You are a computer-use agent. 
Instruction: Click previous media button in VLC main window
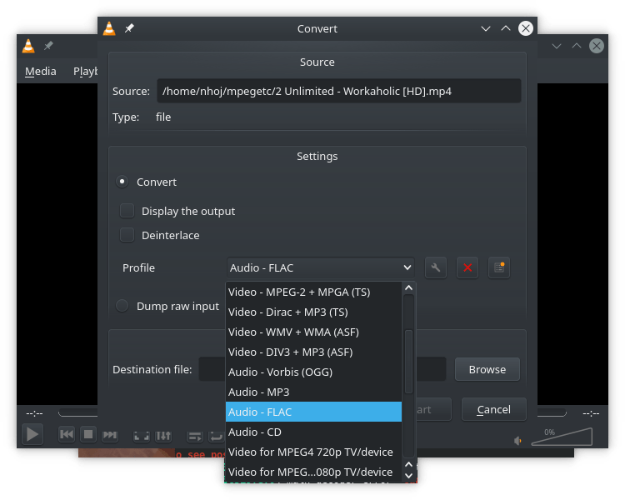tap(67, 434)
